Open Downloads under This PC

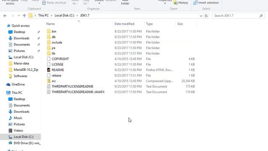pos(21,112)
